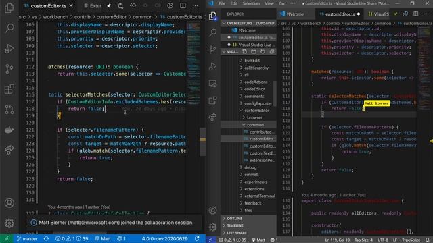Viewport: 433px width, 243px height.
Task: Synchronize changes in left status bar
Action: [47, 238]
